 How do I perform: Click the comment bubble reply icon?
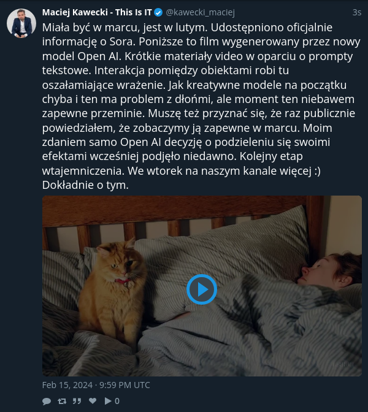(47, 401)
